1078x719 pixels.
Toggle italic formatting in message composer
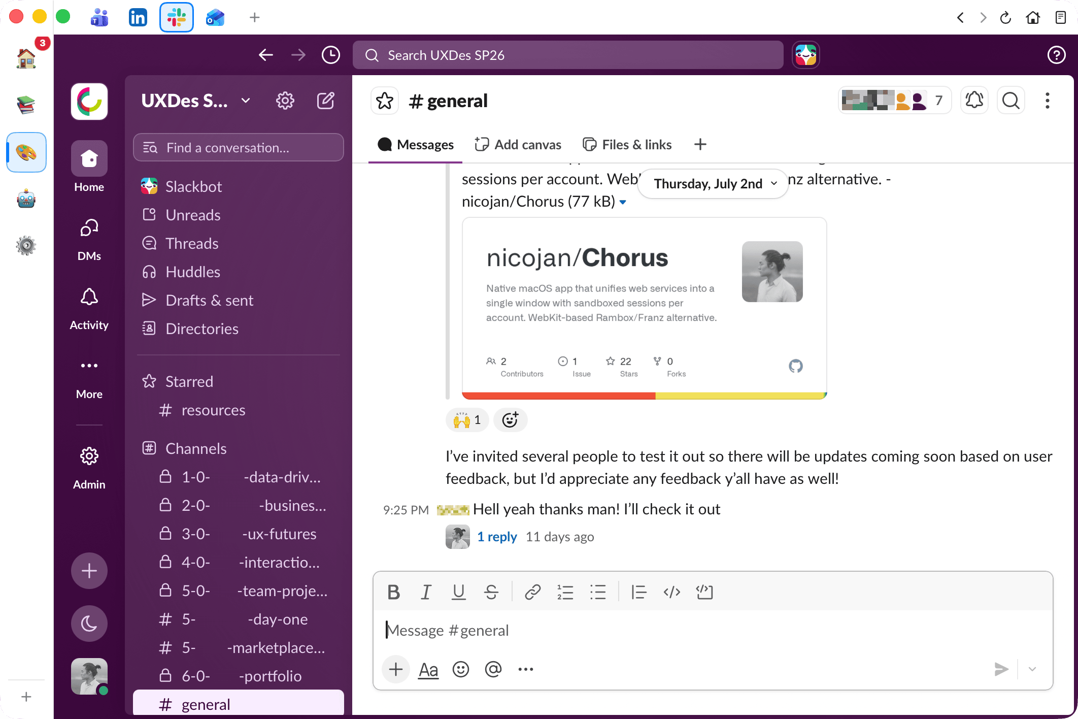426,592
